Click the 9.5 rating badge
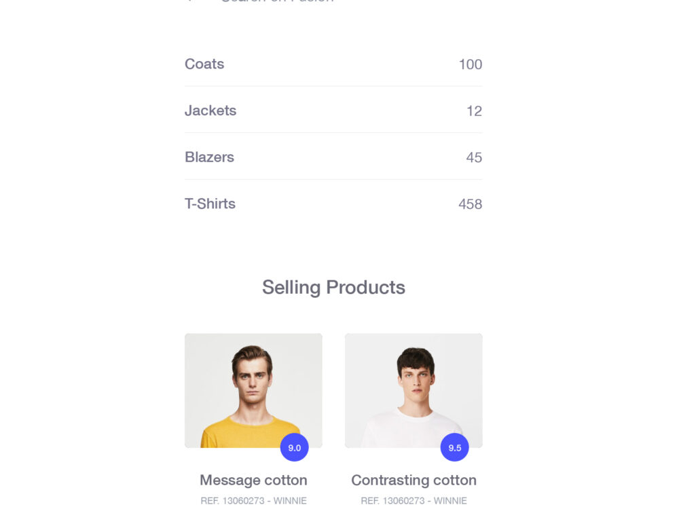 pos(455,448)
